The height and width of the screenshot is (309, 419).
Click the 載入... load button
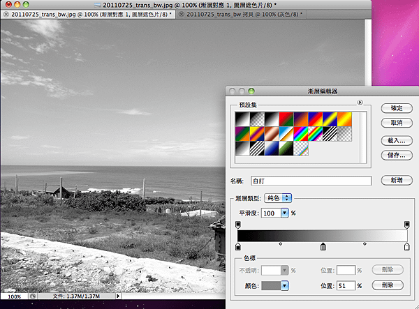click(397, 141)
